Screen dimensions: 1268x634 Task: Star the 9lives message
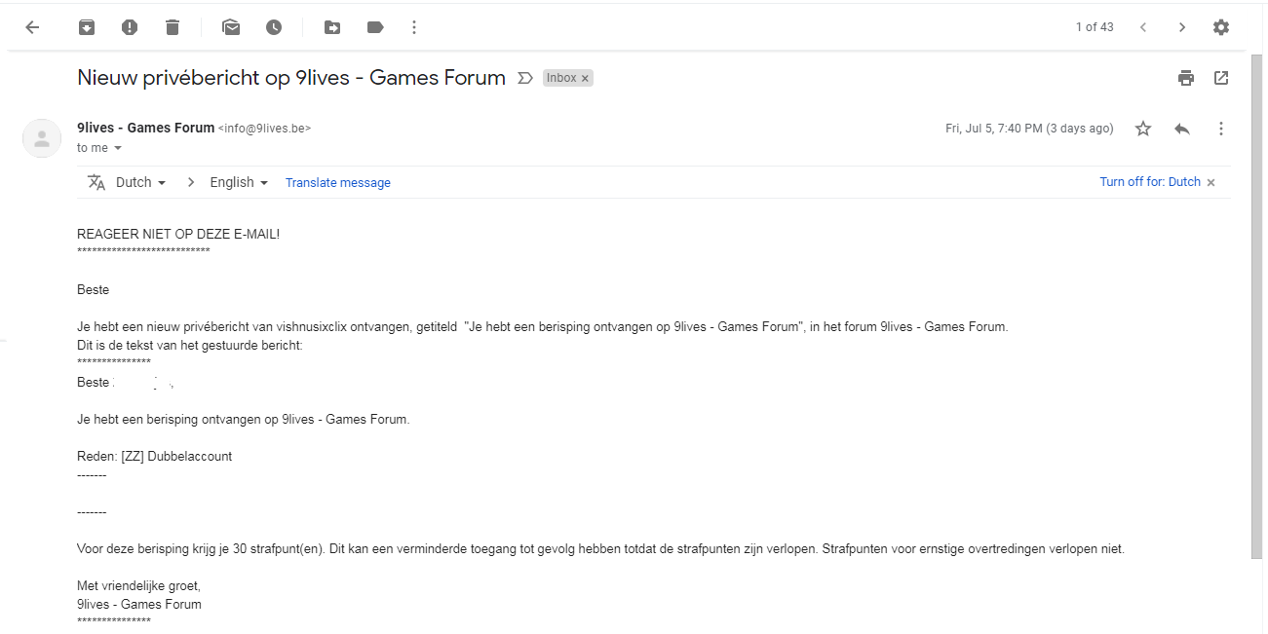1143,129
